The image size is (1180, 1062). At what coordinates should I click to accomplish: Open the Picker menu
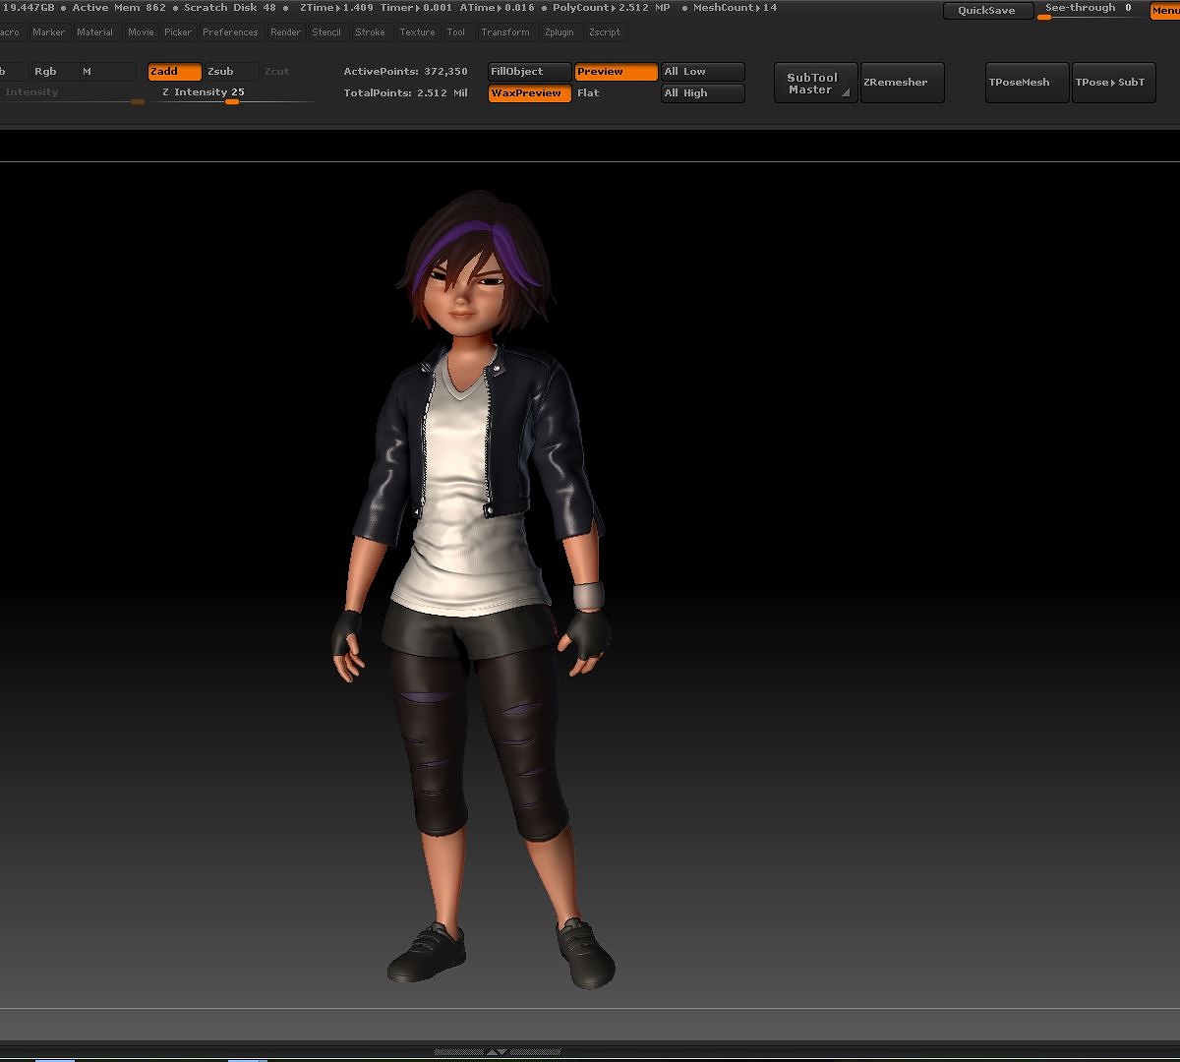click(x=178, y=32)
